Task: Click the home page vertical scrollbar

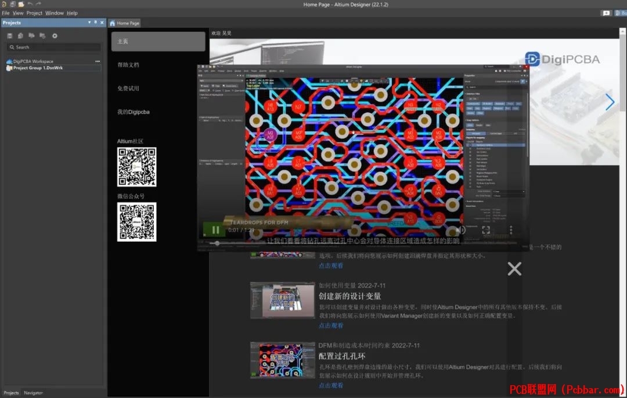Action: [622, 74]
